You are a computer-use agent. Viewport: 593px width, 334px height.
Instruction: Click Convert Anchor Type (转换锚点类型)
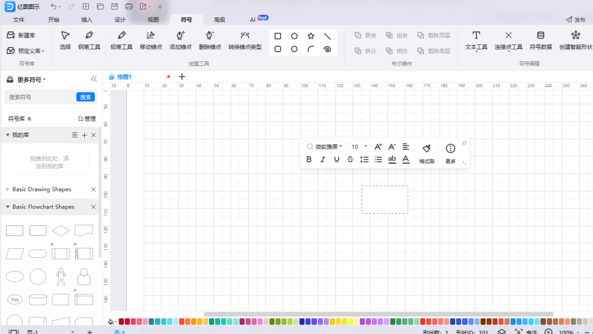pos(245,40)
